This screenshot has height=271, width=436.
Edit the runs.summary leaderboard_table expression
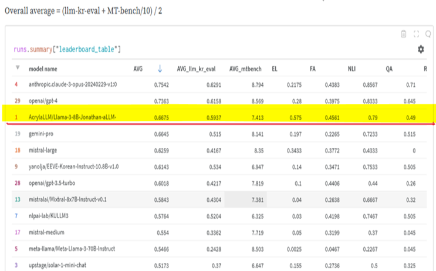tap(67, 49)
